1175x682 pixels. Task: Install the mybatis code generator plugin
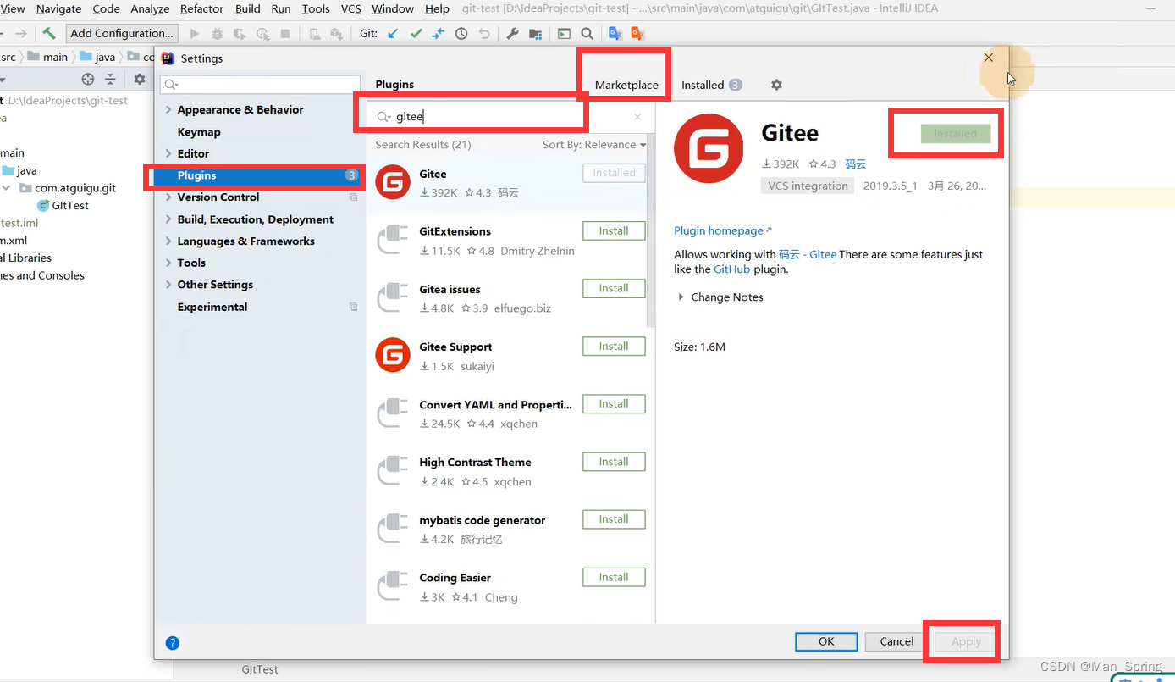pos(614,519)
